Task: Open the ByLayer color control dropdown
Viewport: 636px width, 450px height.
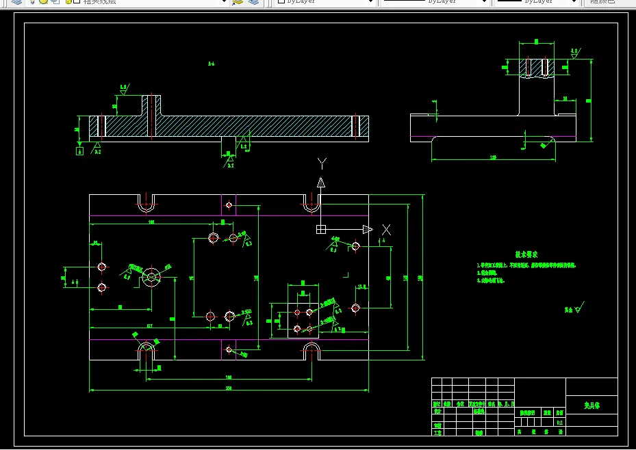Action: (x=325, y=1)
